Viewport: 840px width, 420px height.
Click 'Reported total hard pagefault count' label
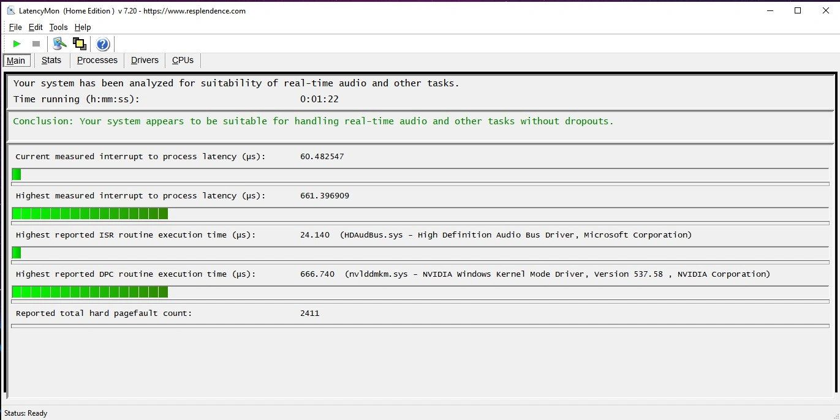(104, 313)
